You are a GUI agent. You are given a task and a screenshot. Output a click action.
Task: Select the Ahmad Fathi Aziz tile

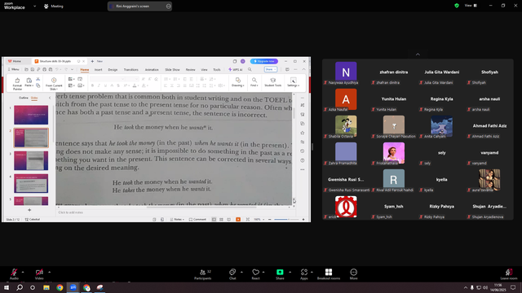coord(489,126)
